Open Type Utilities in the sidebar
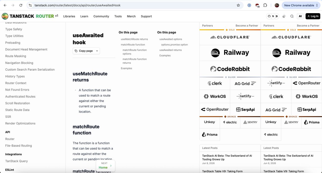This screenshot has height=173, width=322. click(14, 36)
